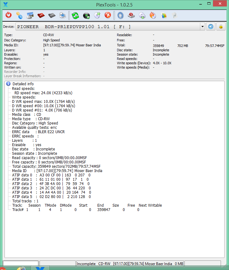This screenshot has width=229, height=270.
Task: Click the '79:57.74MSF' total value
Action: pyautogui.click(x=215, y=46)
